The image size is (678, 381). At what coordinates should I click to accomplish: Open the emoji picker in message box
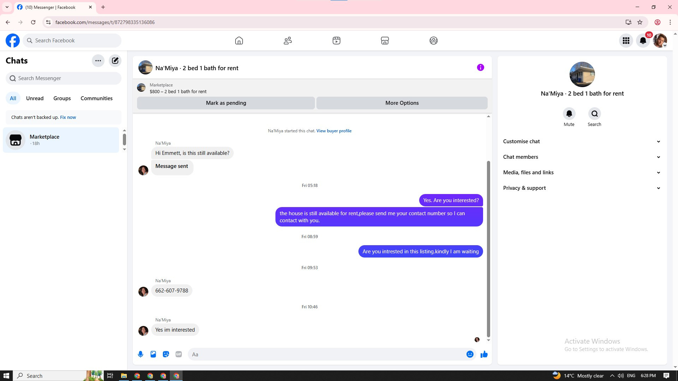470,354
